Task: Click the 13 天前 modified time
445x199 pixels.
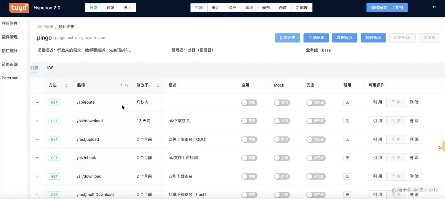Action: click(144, 121)
